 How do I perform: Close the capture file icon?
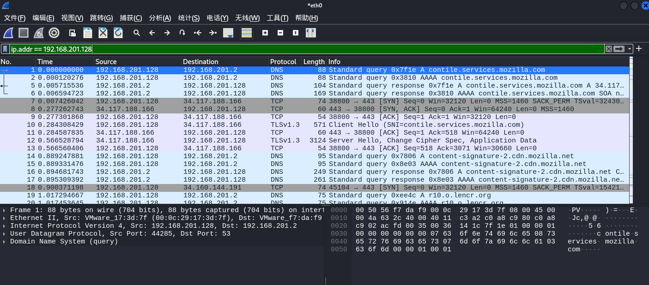103,33
